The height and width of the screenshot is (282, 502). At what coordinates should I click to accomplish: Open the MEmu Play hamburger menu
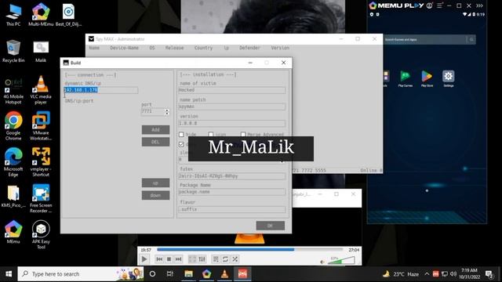pos(440,5)
